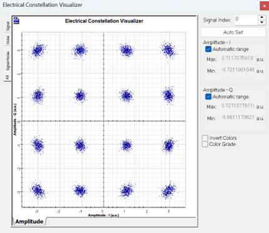
Task: Click the Amplitude - I Max value field
Action: pos(238,59)
